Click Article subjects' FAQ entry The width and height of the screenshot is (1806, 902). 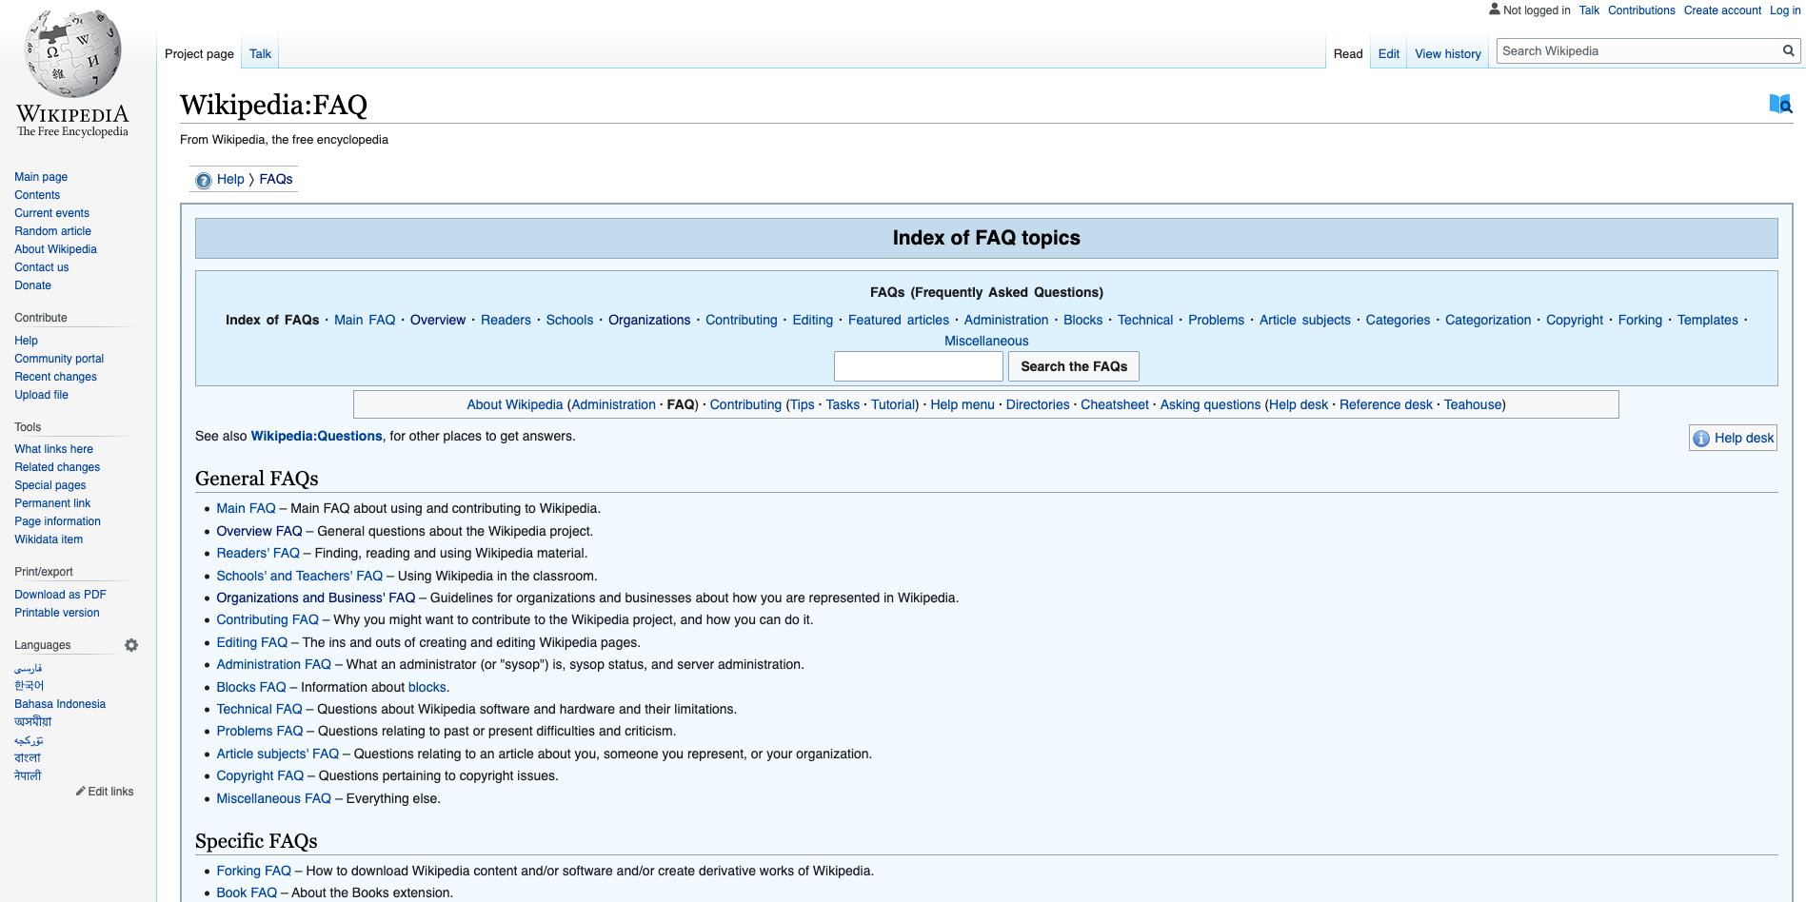pos(277,754)
